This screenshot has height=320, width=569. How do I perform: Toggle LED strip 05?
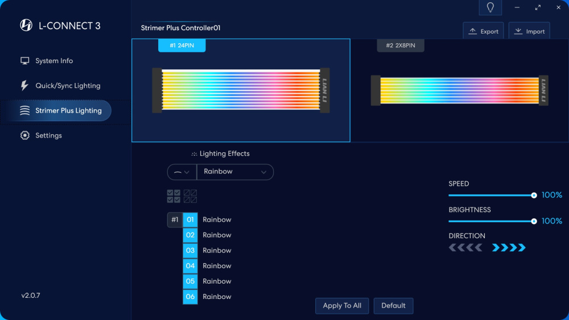tap(190, 281)
